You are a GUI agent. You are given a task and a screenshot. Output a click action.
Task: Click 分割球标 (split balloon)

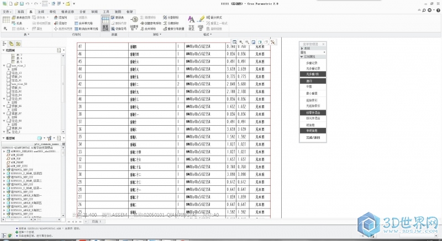(x=171, y=18)
